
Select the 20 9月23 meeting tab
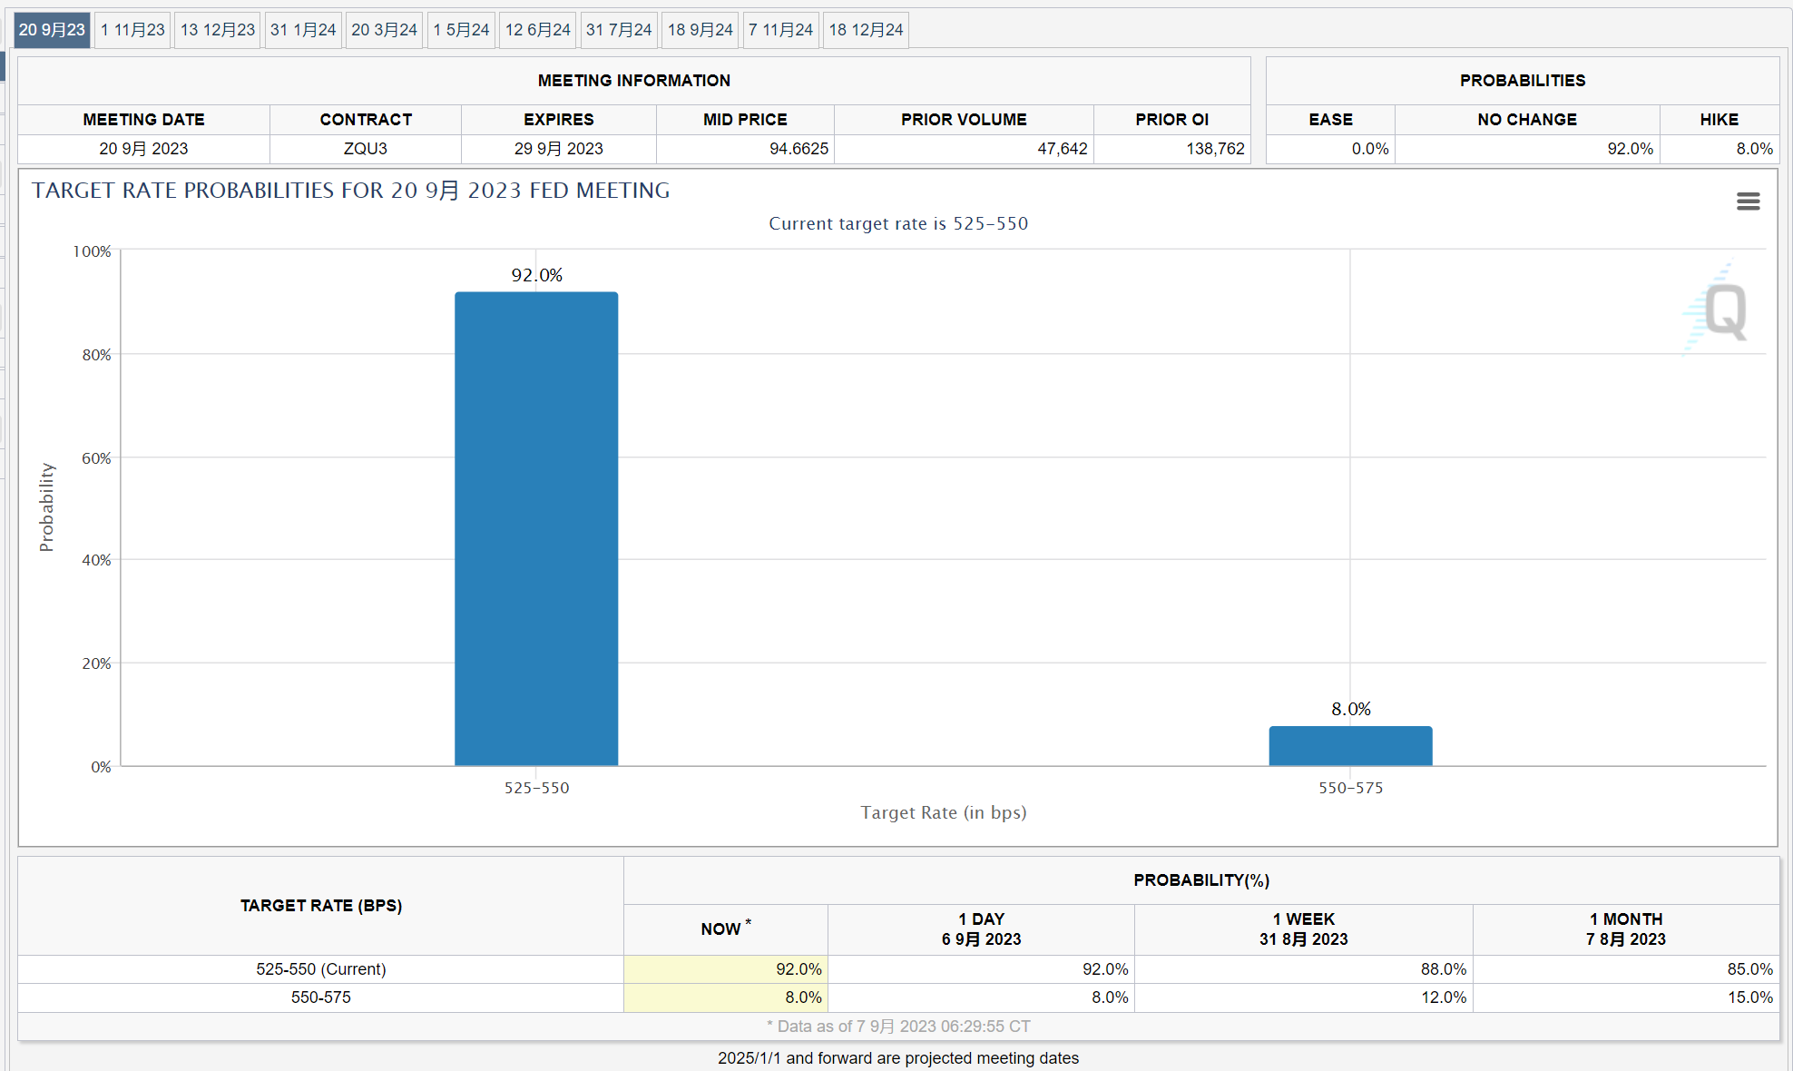click(x=52, y=30)
